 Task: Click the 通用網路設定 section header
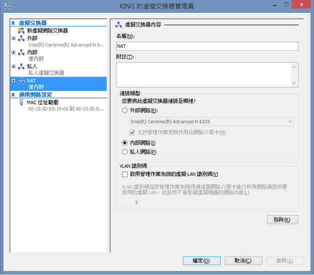[x=36, y=95]
